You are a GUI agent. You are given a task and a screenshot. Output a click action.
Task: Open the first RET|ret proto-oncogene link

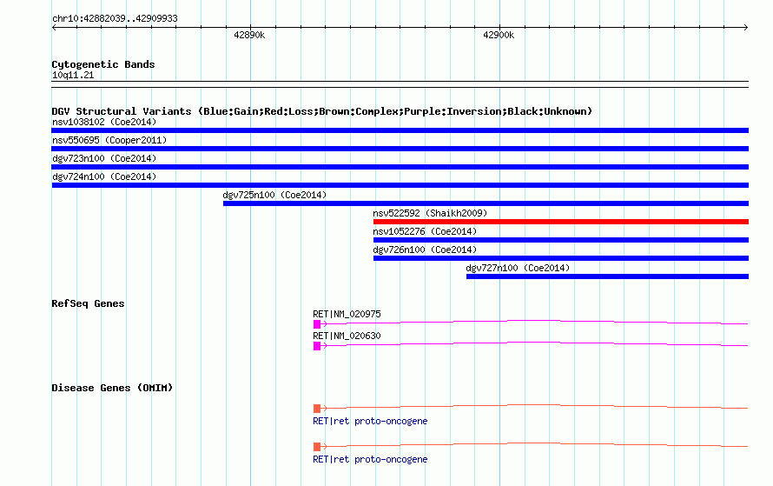(x=370, y=421)
